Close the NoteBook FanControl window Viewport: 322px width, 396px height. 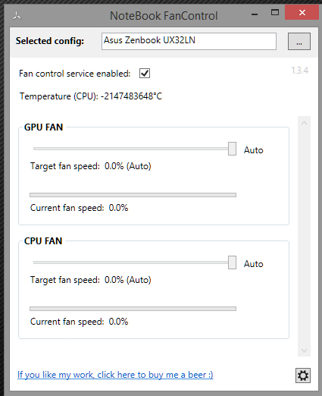coord(302,12)
